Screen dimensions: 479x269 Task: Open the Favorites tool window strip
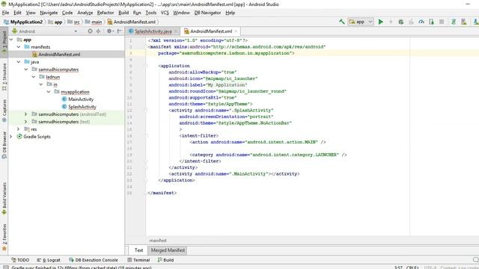[x=4, y=238]
